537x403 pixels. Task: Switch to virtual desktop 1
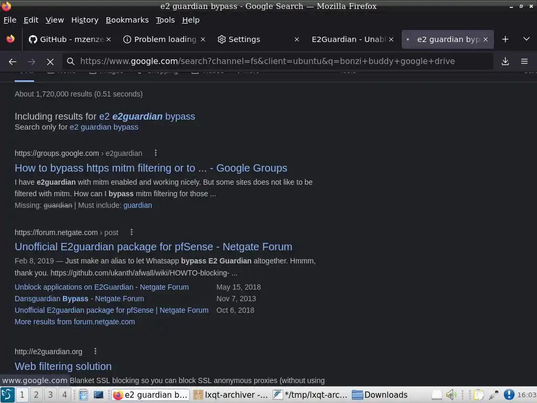22,395
